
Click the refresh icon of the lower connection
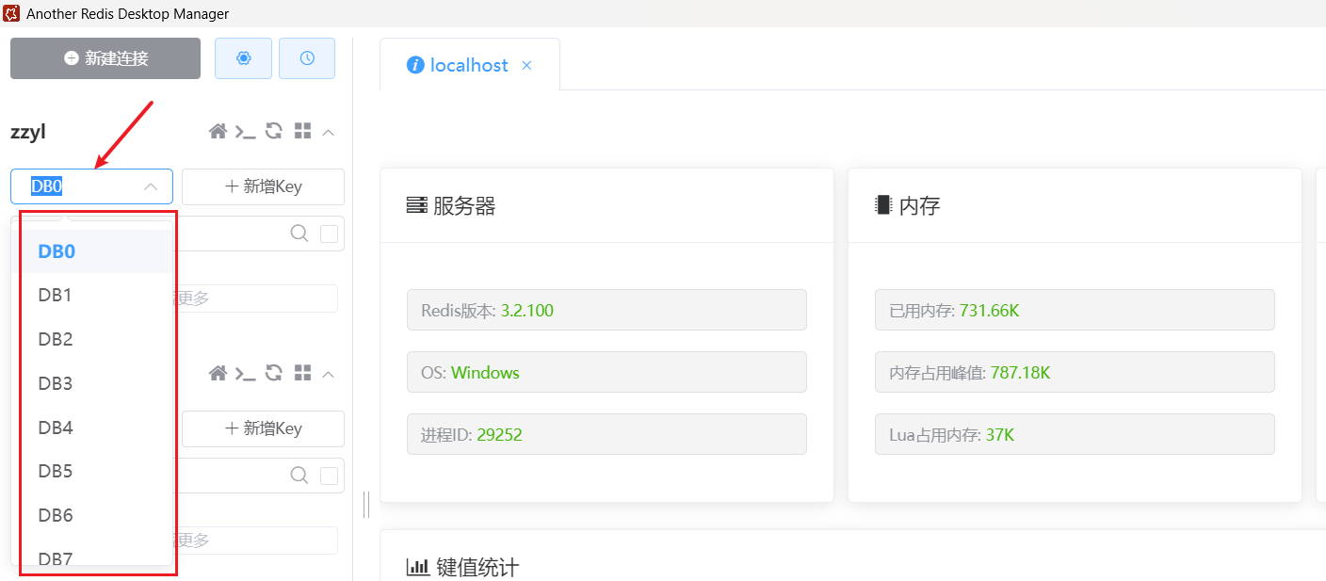coord(274,374)
